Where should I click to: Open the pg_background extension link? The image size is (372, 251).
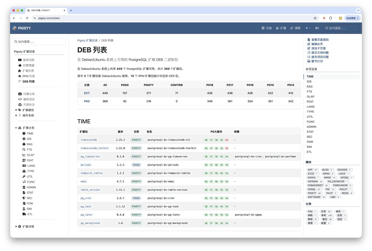pyautogui.click(x=90, y=223)
